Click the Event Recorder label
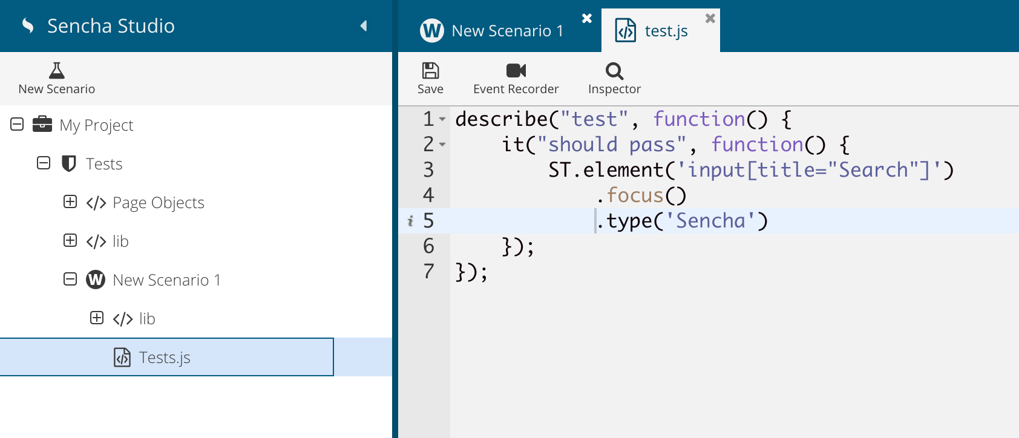 (516, 89)
